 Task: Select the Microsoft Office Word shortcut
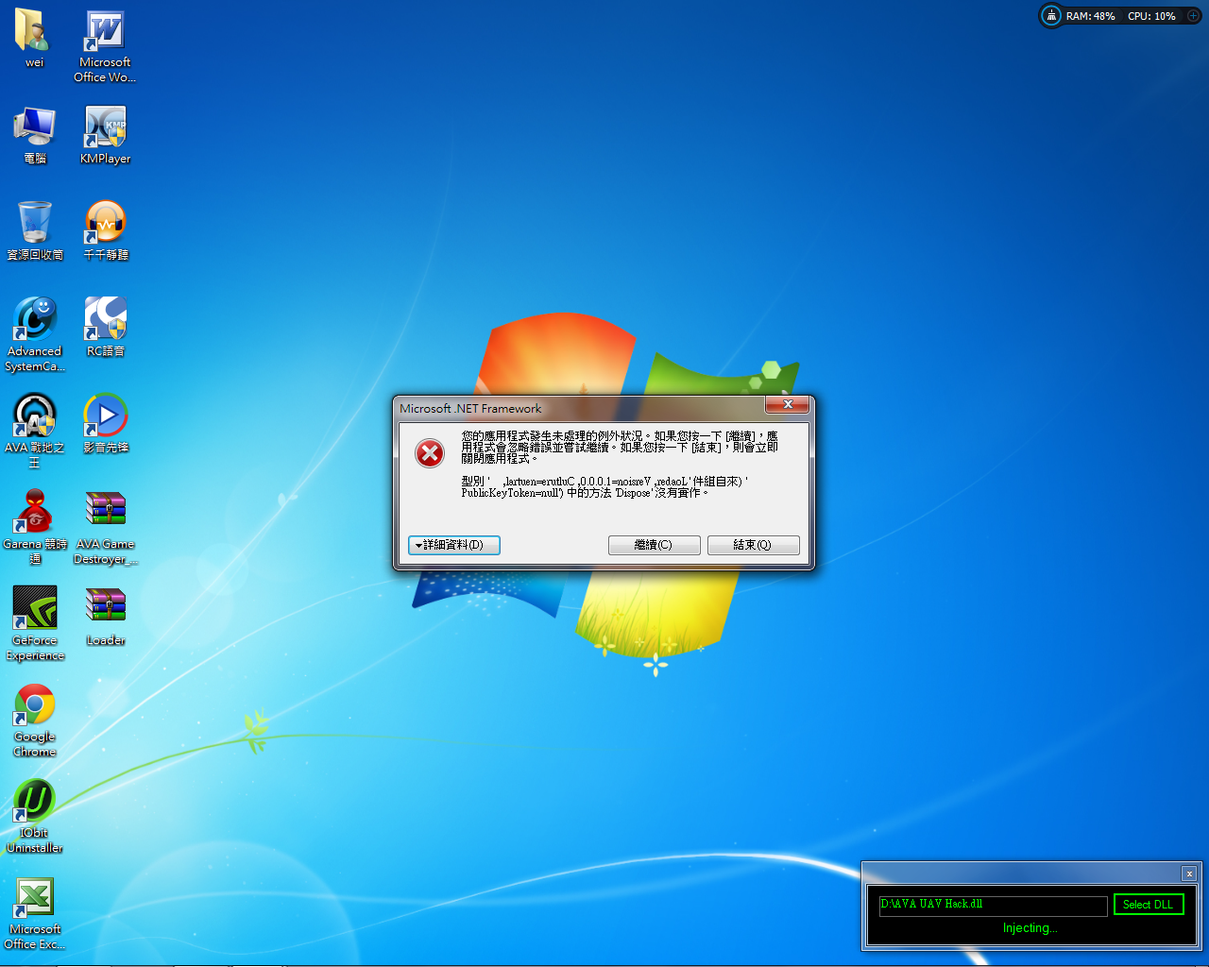coord(105,45)
